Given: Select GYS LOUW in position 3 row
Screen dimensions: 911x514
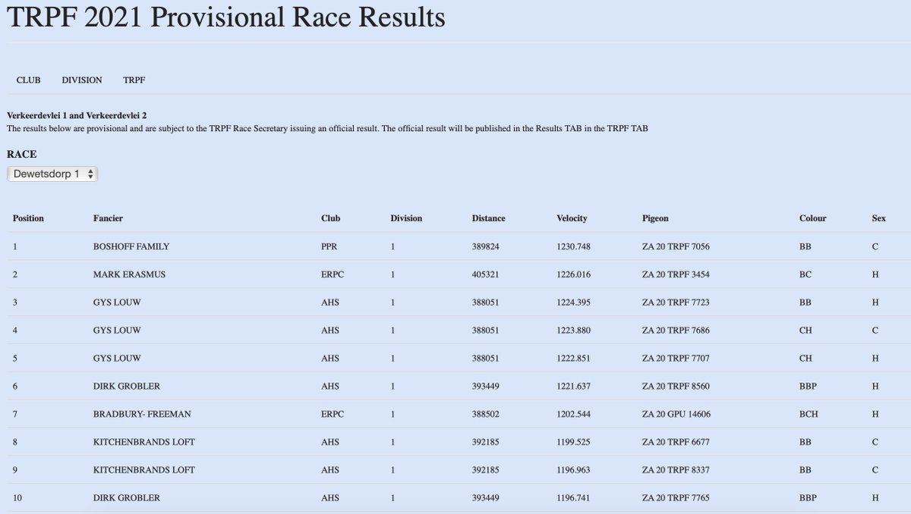Looking at the screenshot, I should (x=117, y=302).
